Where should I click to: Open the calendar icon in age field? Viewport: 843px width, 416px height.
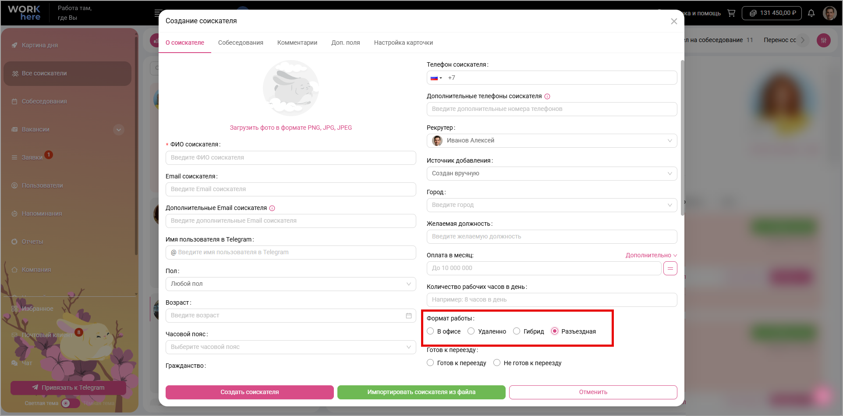tap(409, 316)
